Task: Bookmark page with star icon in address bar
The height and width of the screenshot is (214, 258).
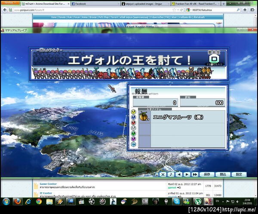Action: tap(174, 10)
